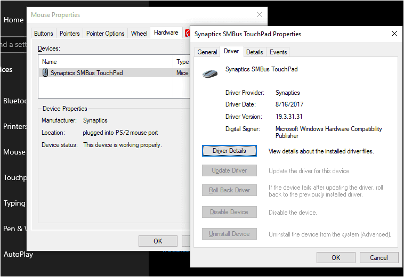Click the Roll Back Driver button
The image size is (404, 277).
[229, 190]
